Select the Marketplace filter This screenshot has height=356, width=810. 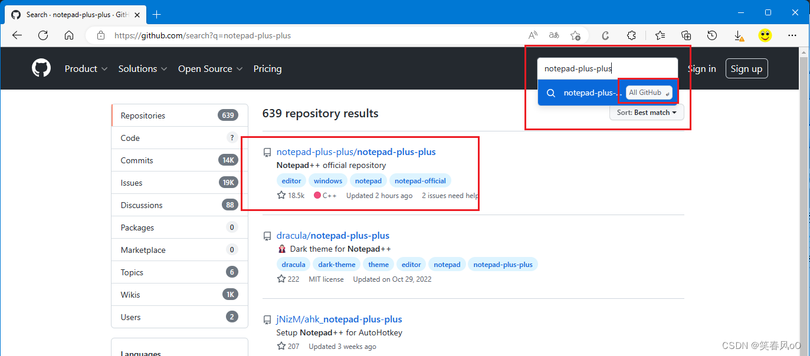coord(179,250)
